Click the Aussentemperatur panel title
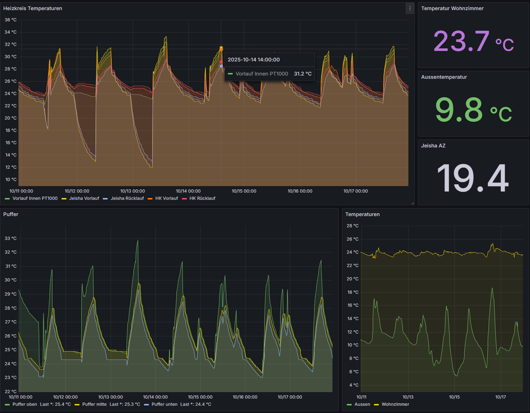 pos(444,77)
